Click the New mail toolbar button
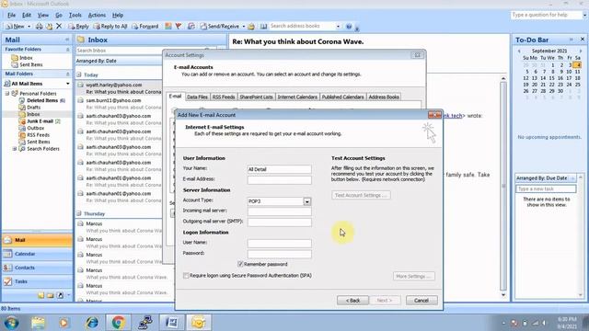Image resolution: width=589 pixels, height=331 pixels. (x=16, y=27)
